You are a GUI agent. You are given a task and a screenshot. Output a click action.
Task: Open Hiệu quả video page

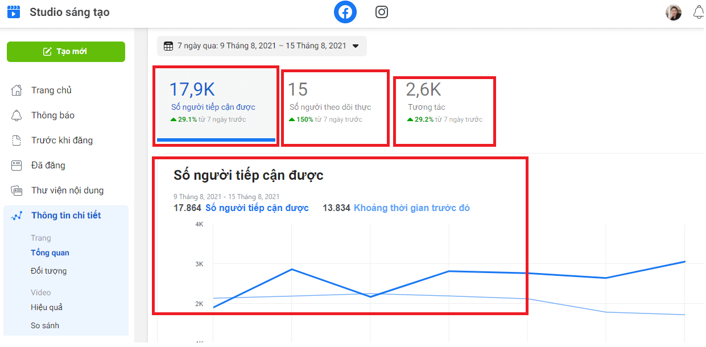point(47,307)
